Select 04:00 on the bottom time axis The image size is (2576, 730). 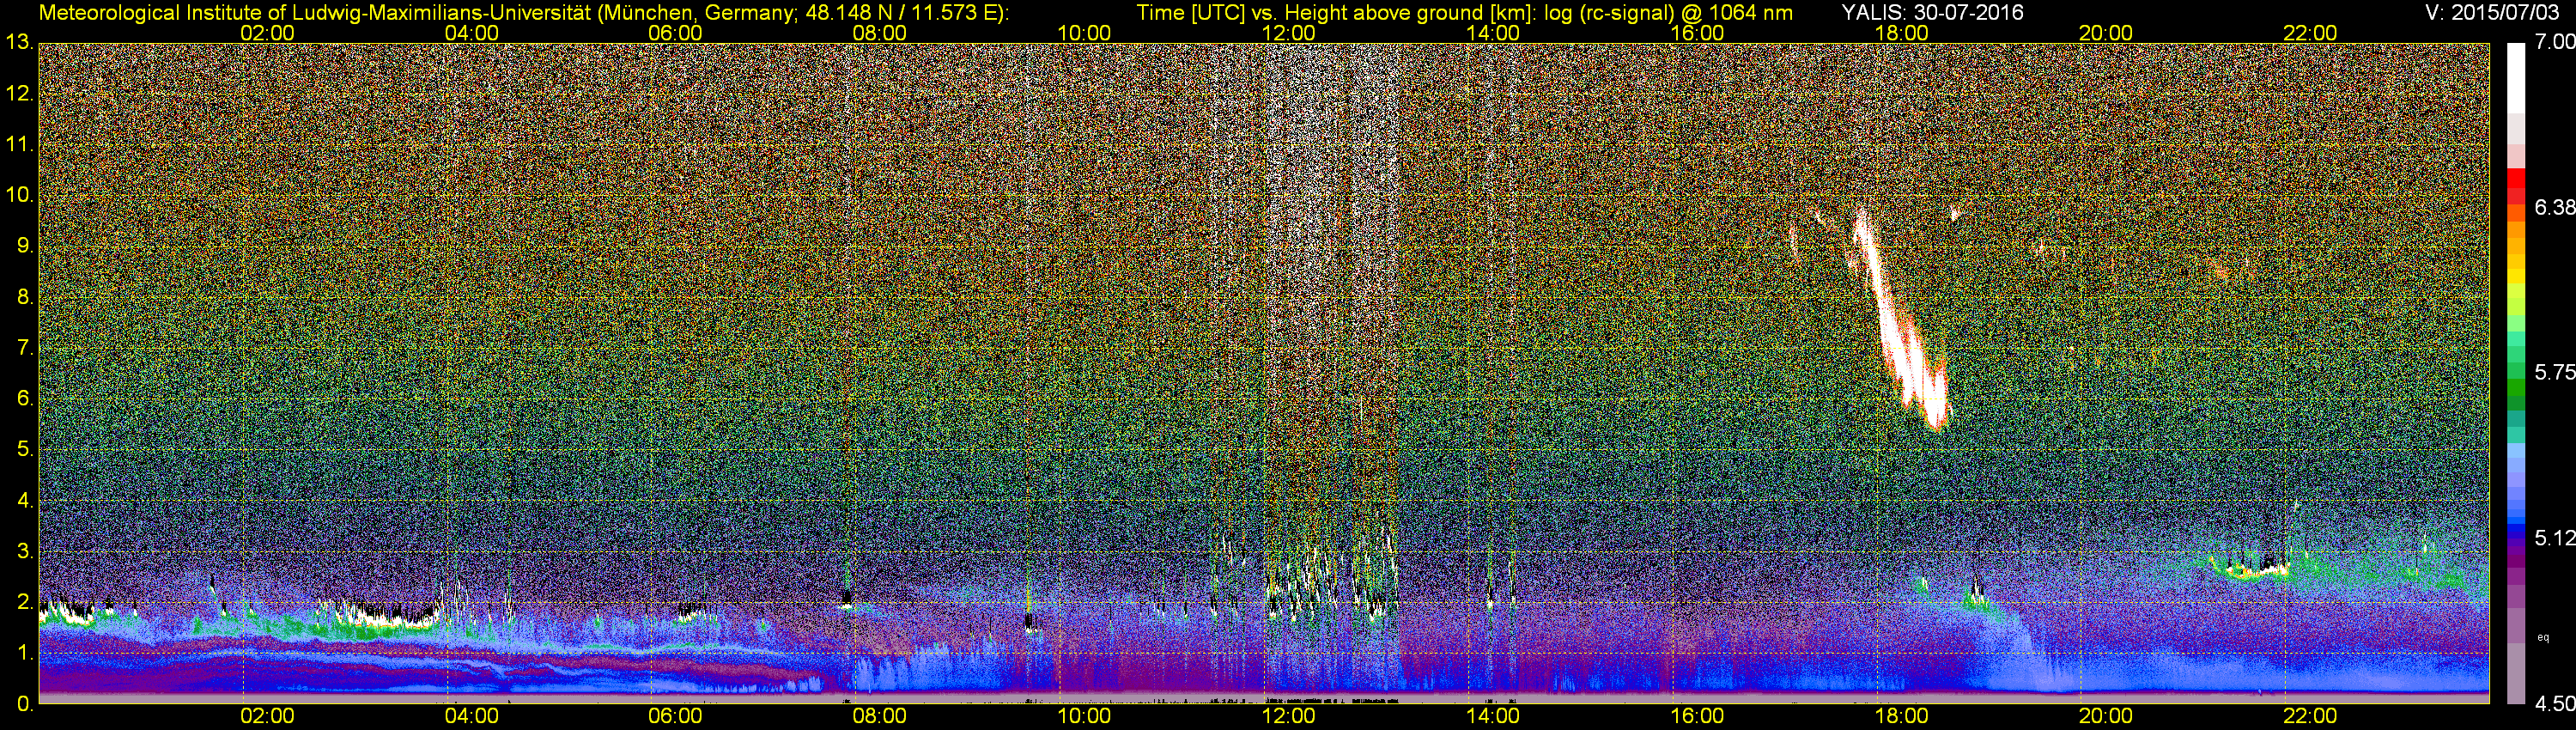[x=472, y=717]
